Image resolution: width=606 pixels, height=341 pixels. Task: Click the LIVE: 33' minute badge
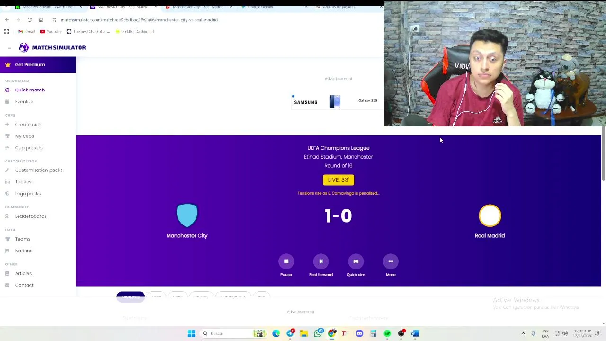point(338,180)
